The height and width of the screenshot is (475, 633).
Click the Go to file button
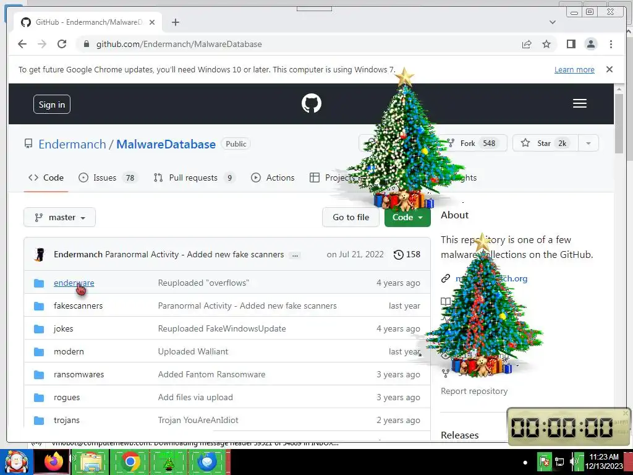[350, 217]
